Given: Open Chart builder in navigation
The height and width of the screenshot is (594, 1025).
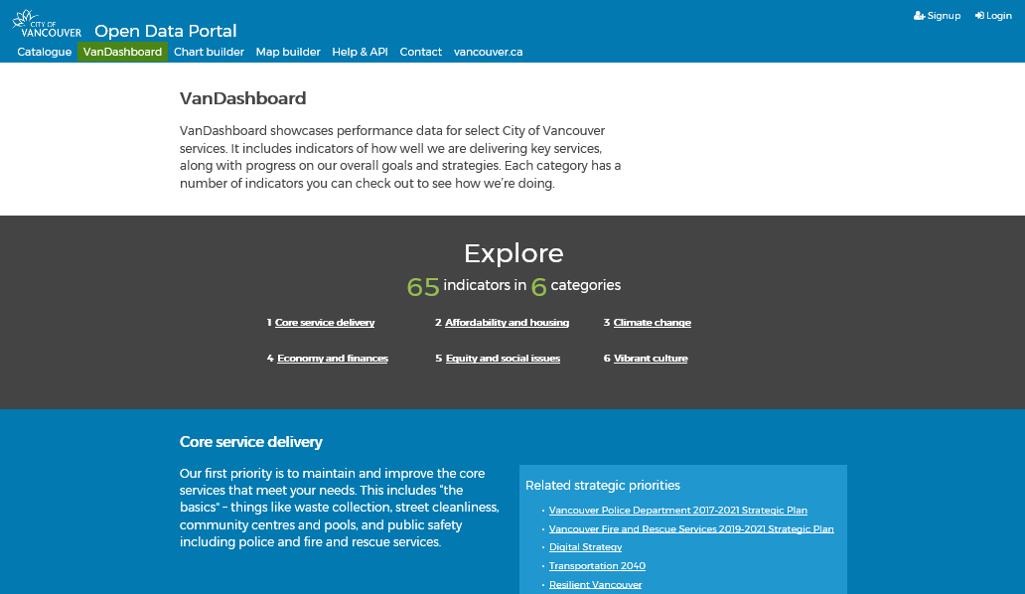Looking at the screenshot, I should point(209,52).
